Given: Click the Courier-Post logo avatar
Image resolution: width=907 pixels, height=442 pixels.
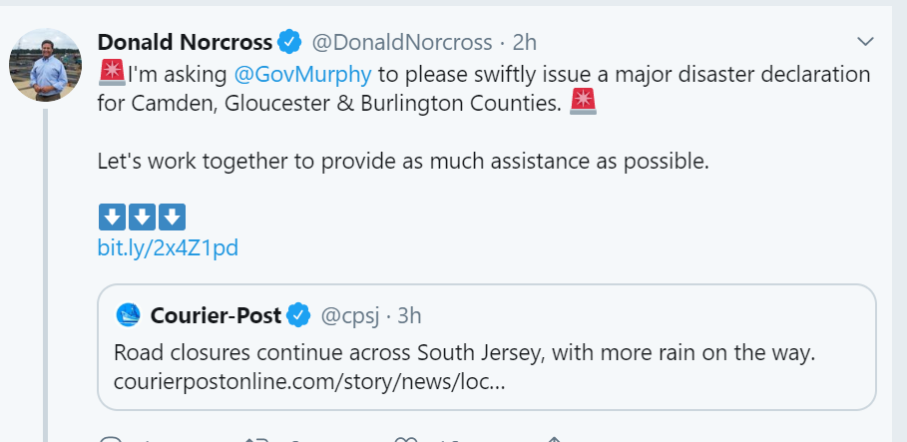Looking at the screenshot, I should coord(128,316).
